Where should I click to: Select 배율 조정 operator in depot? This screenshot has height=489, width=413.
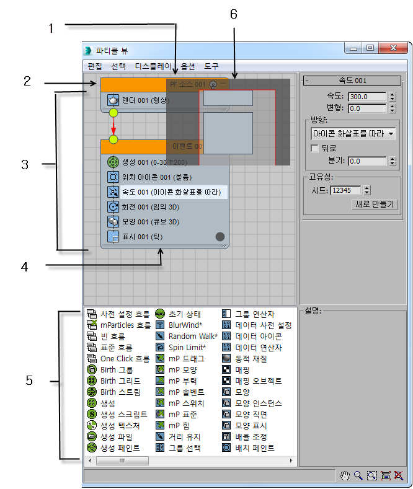[244, 437]
